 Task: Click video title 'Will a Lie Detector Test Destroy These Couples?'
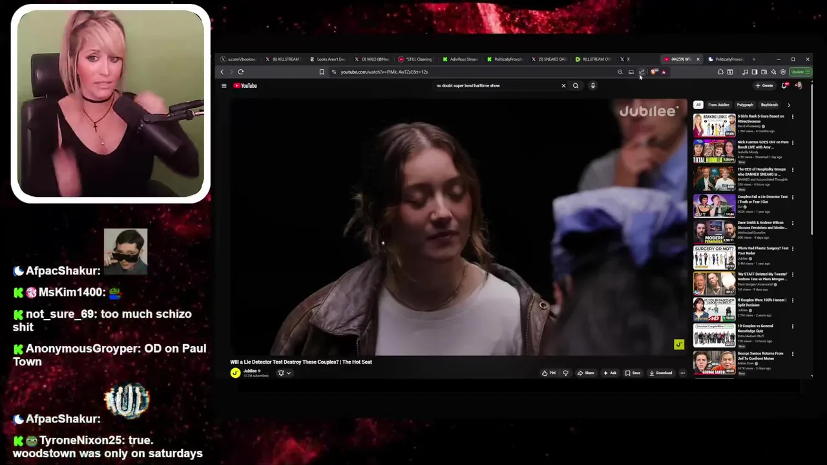tap(301, 362)
